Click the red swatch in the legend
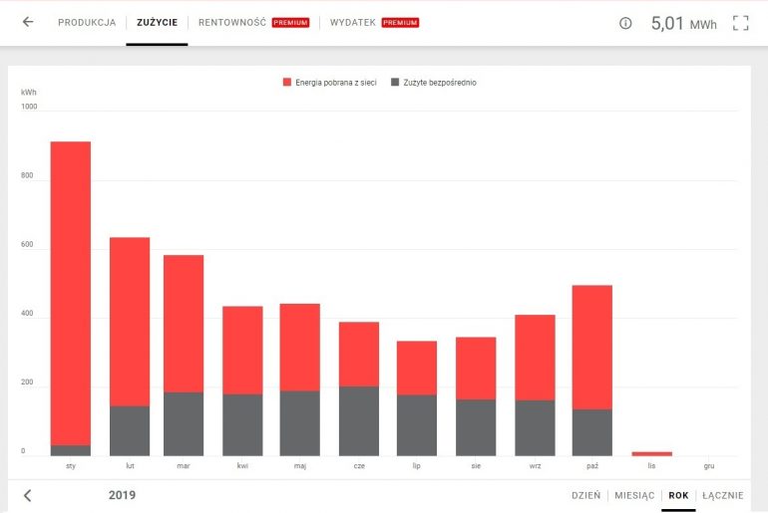Screen dimensions: 768x513 pyautogui.click(x=287, y=83)
